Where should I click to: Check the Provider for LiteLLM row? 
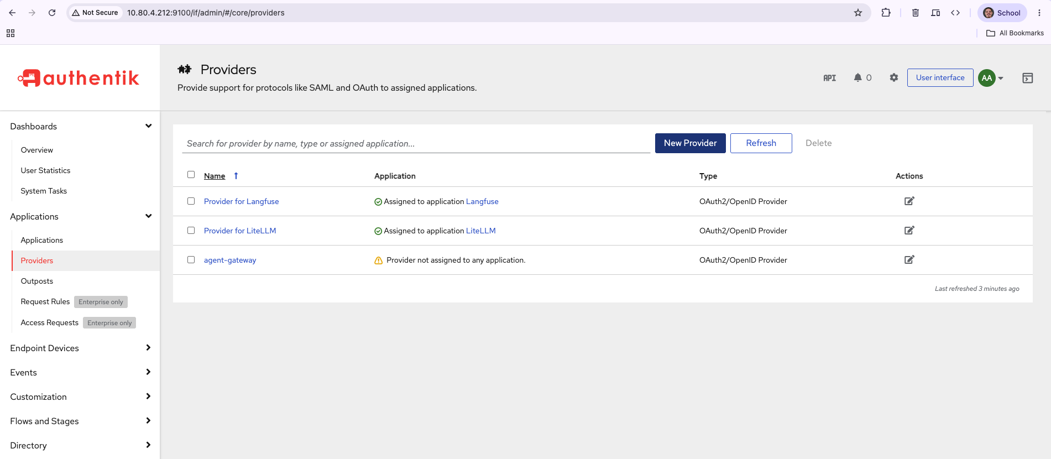(x=191, y=231)
